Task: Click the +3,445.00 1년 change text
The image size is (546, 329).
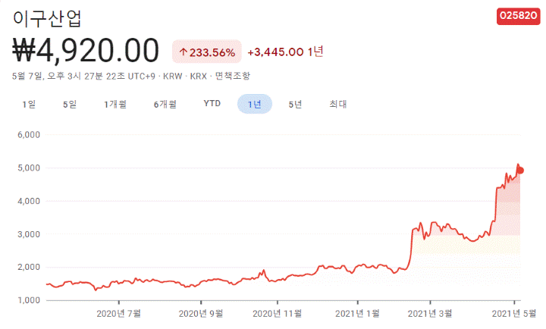Action: [x=286, y=52]
